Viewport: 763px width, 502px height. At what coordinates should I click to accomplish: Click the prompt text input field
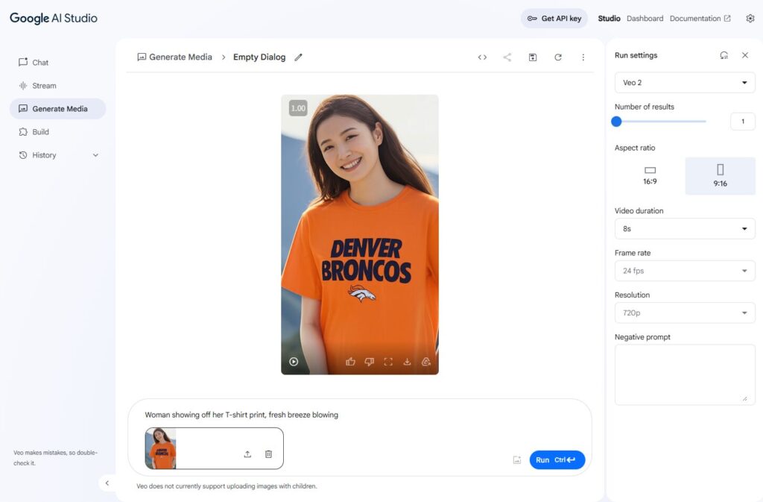pos(360,415)
